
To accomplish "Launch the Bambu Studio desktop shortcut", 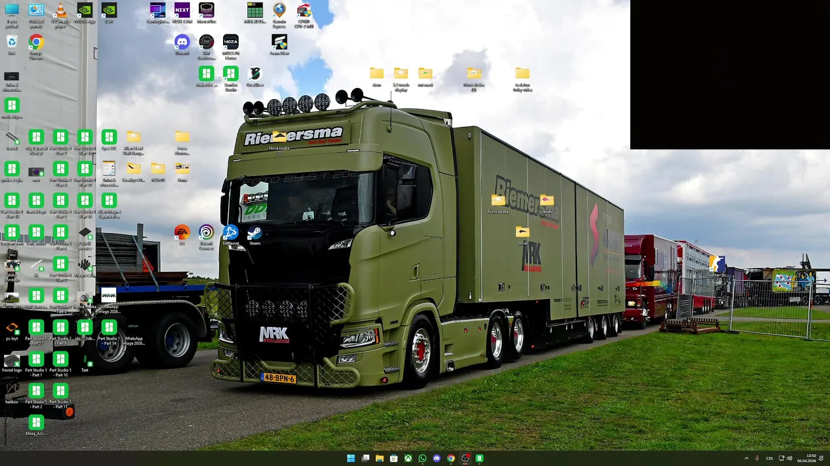I will click(231, 79).
